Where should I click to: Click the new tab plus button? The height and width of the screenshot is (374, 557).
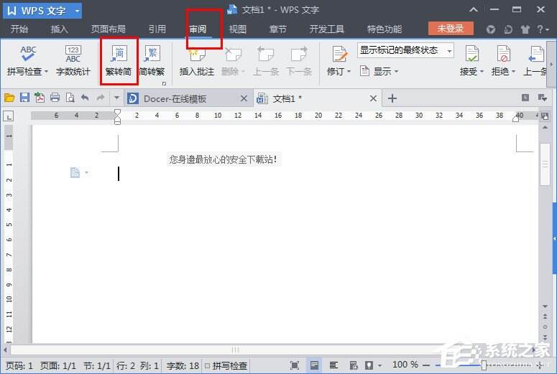(392, 98)
